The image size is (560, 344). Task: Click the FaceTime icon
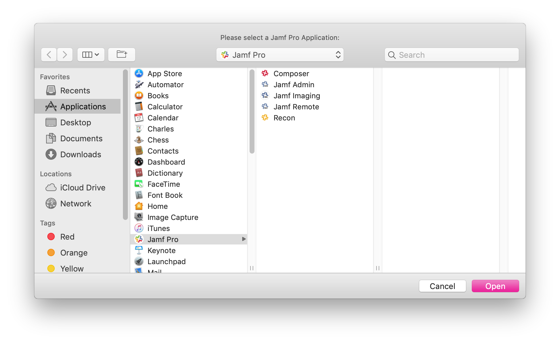tap(139, 184)
